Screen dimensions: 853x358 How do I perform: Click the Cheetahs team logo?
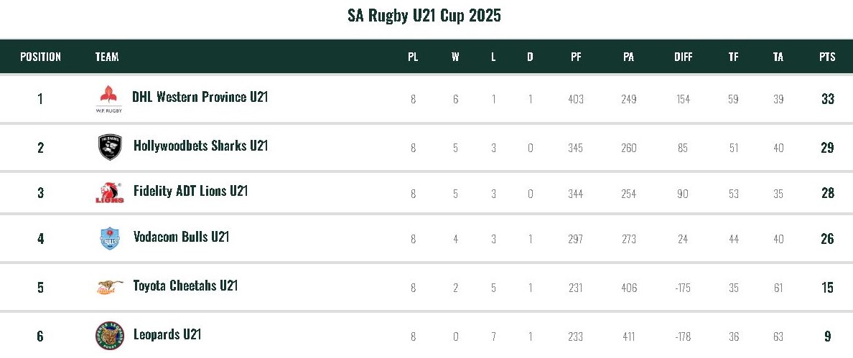pyautogui.click(x=109, y=287)
